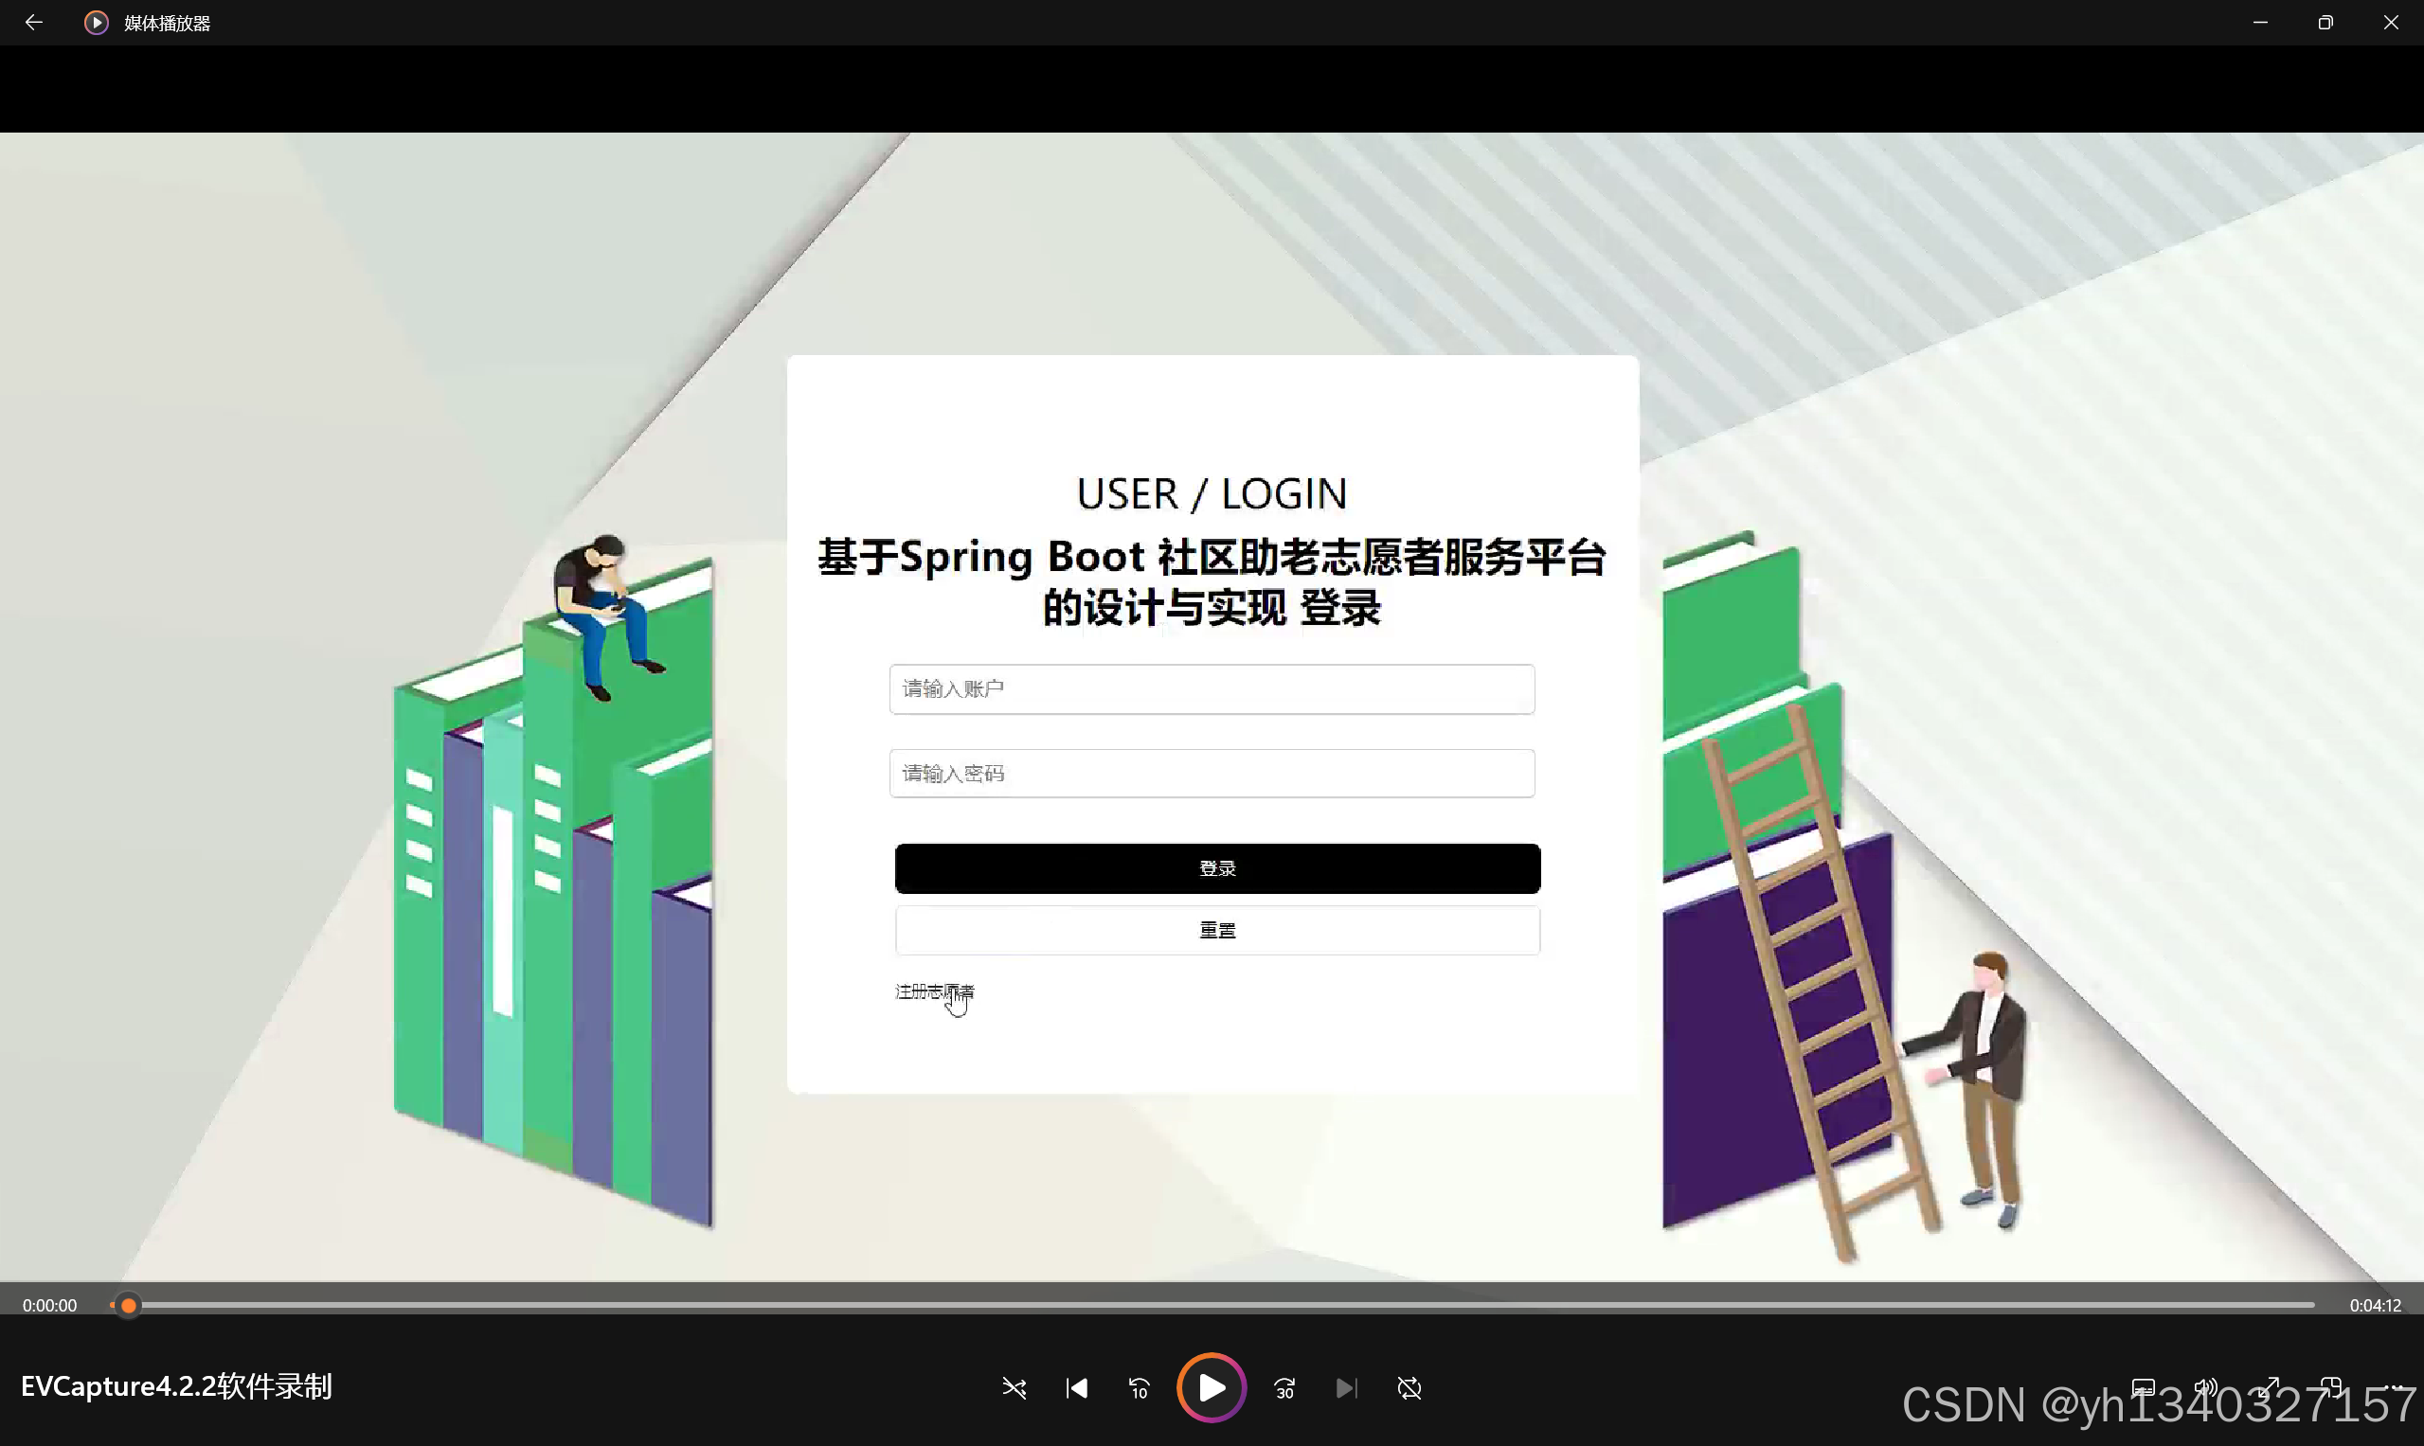Viewport: 2424px width, 1446px height.
Task: Click the 请输入账户 account field
Action: pos(1212,688)
